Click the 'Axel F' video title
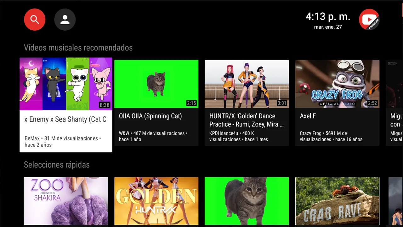Screen dimensions: 403x227 tap(308, 116)
